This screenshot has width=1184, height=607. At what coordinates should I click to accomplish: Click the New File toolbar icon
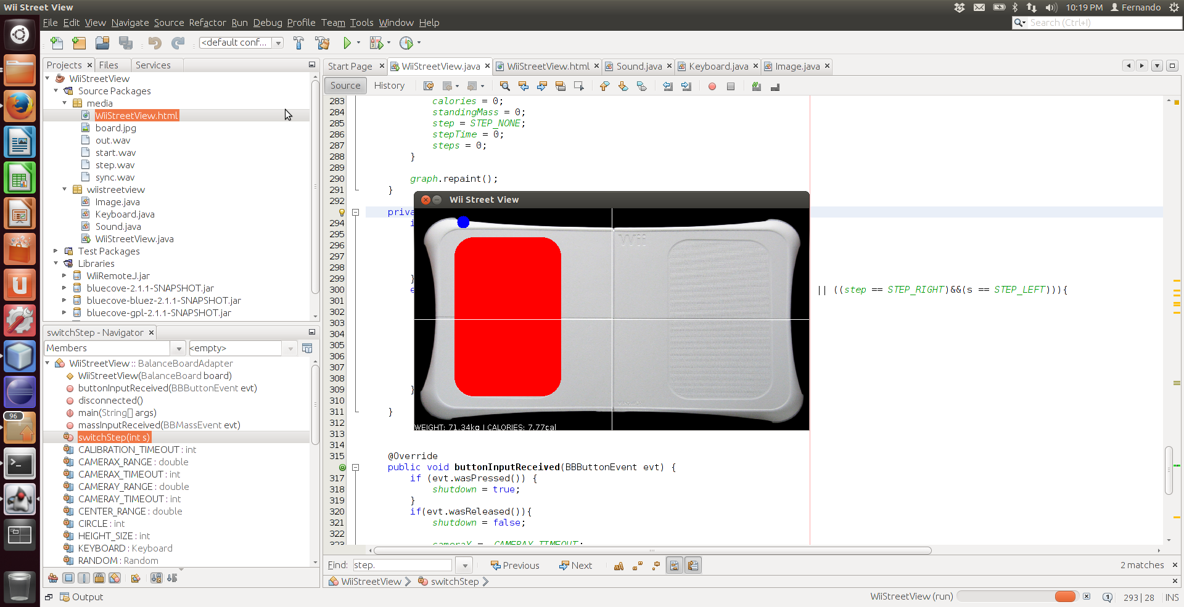57,43
